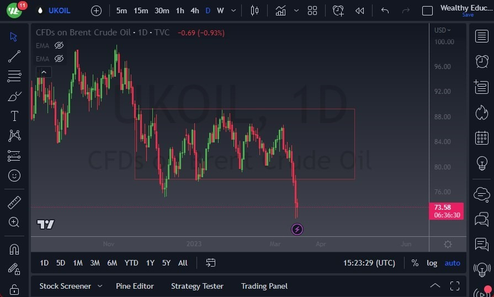The height and width of the screenshot is (297, 494).
Task: Open the Fibonacci retracement tool
Action: [x=14, y=76]
